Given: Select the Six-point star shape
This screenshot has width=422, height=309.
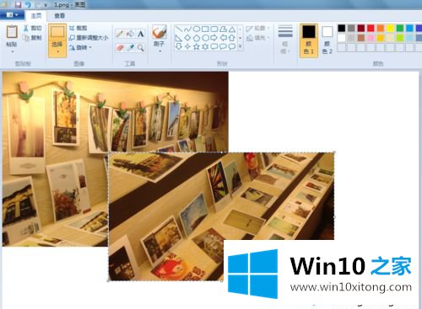Looking at the screenshot, I should [x=205, y=46].
